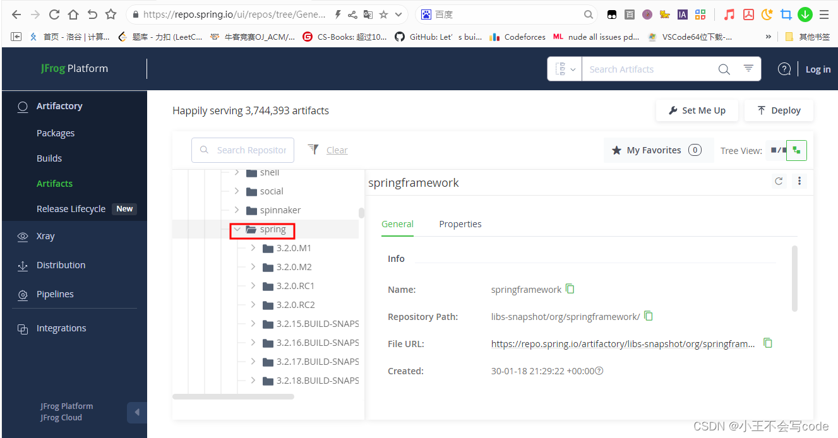Click the details panel vertical scrollbar
Viewport: 838px width, 438px height.
point(794,278)
